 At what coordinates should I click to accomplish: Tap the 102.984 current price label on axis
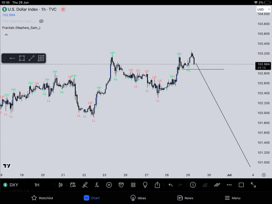pyautogui.click(x=263, y=66)
